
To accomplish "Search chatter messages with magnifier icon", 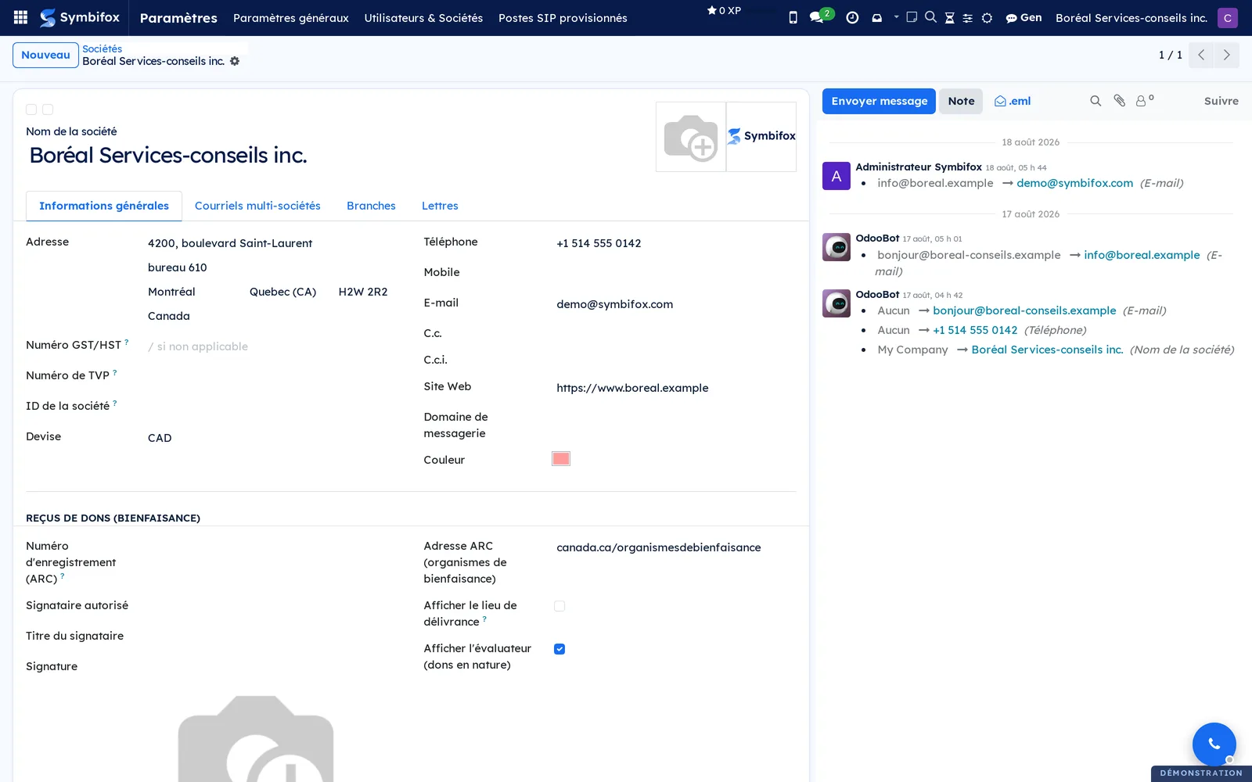I will [1095, 101].
